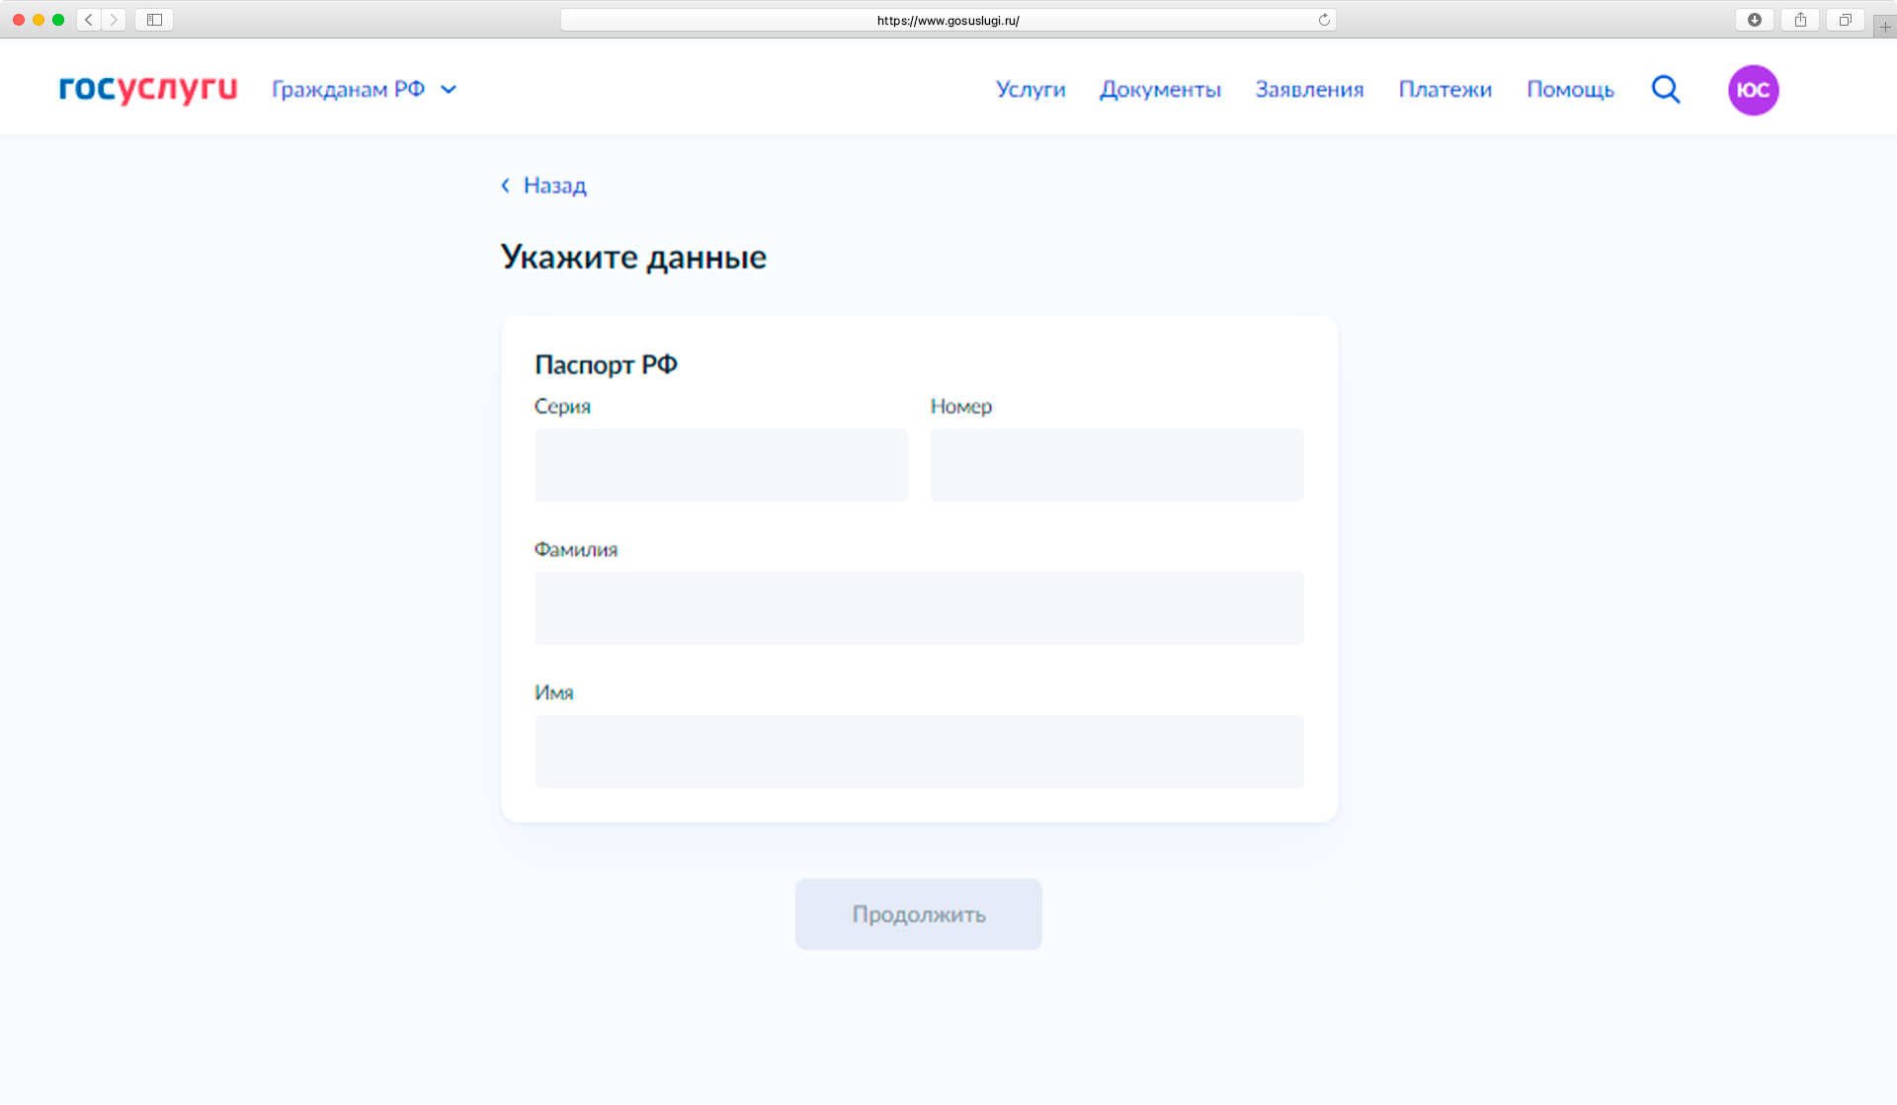Click the Safari back arrow button
Screen dimensions: 1897x1105
[x=89, y=20]
